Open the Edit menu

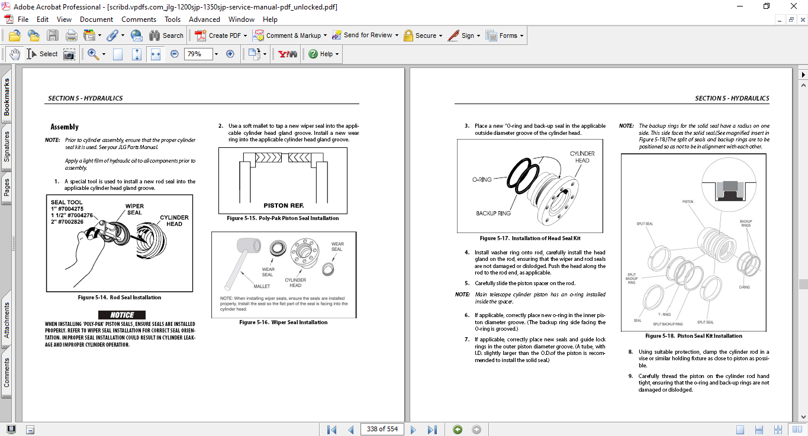pyautogui.click(x=43, y=20)
